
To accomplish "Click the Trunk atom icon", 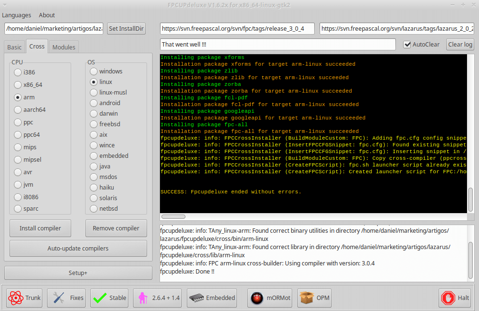I will (x=15, y=298).
